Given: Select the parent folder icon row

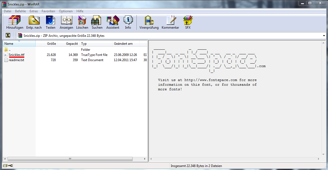Looking at the screenshot, I should [6, 50].
